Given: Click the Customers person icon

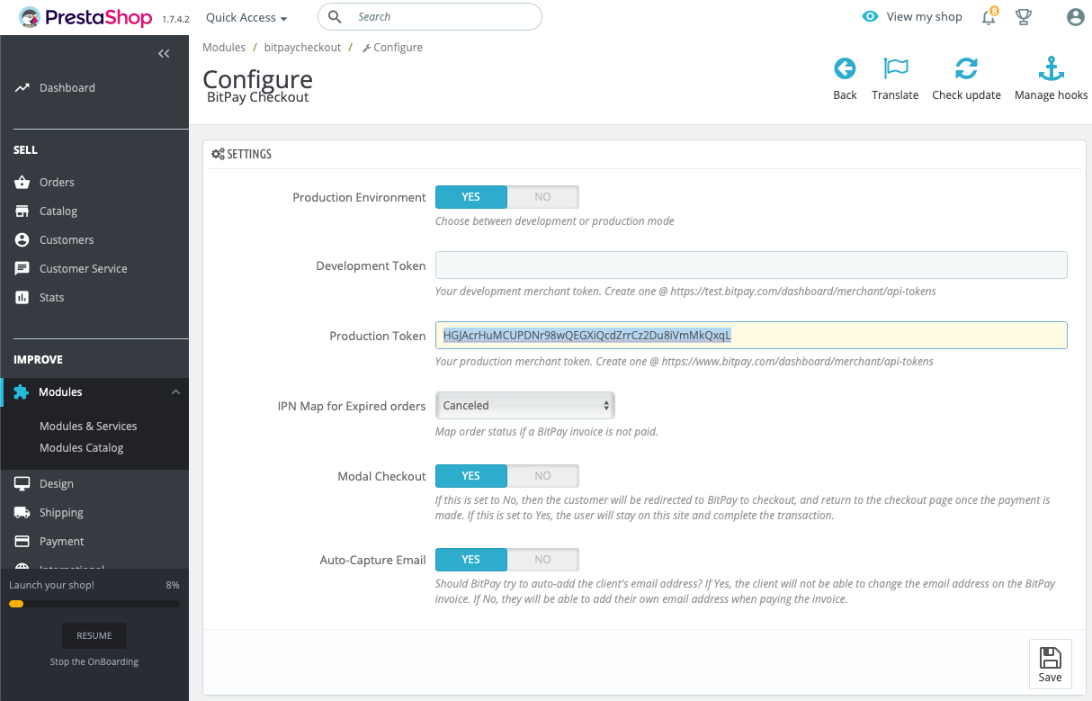Looking at the screenshot, I should click(x=22, y=240).
